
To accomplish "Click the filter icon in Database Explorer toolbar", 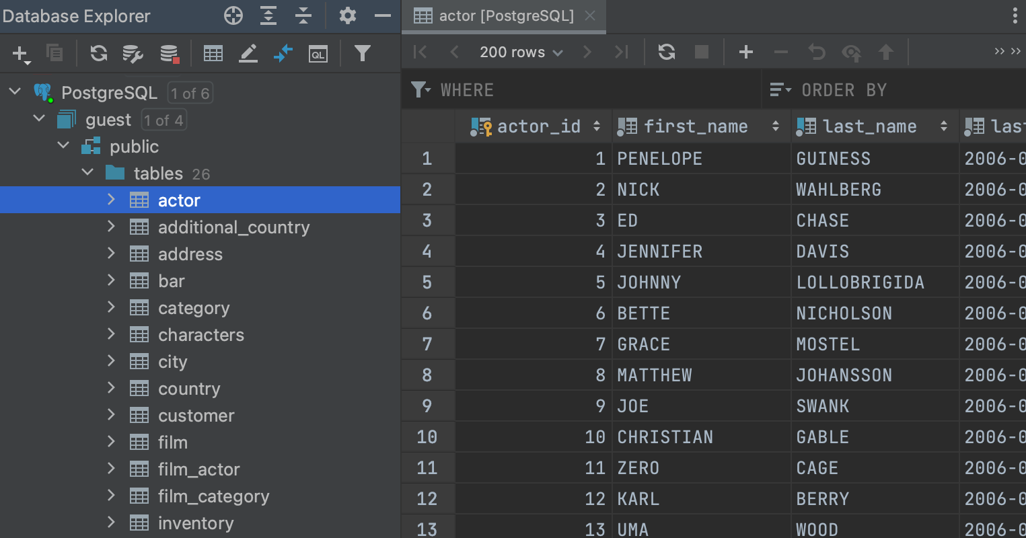I will [363, 52].
